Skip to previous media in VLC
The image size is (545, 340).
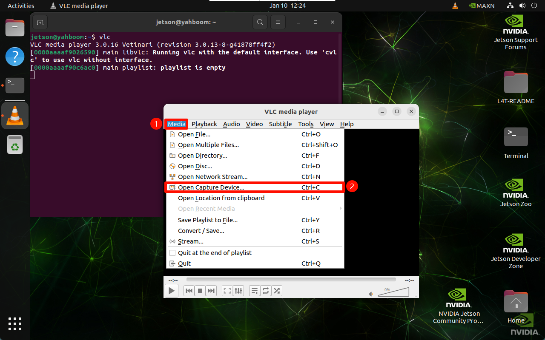point(189,291)
